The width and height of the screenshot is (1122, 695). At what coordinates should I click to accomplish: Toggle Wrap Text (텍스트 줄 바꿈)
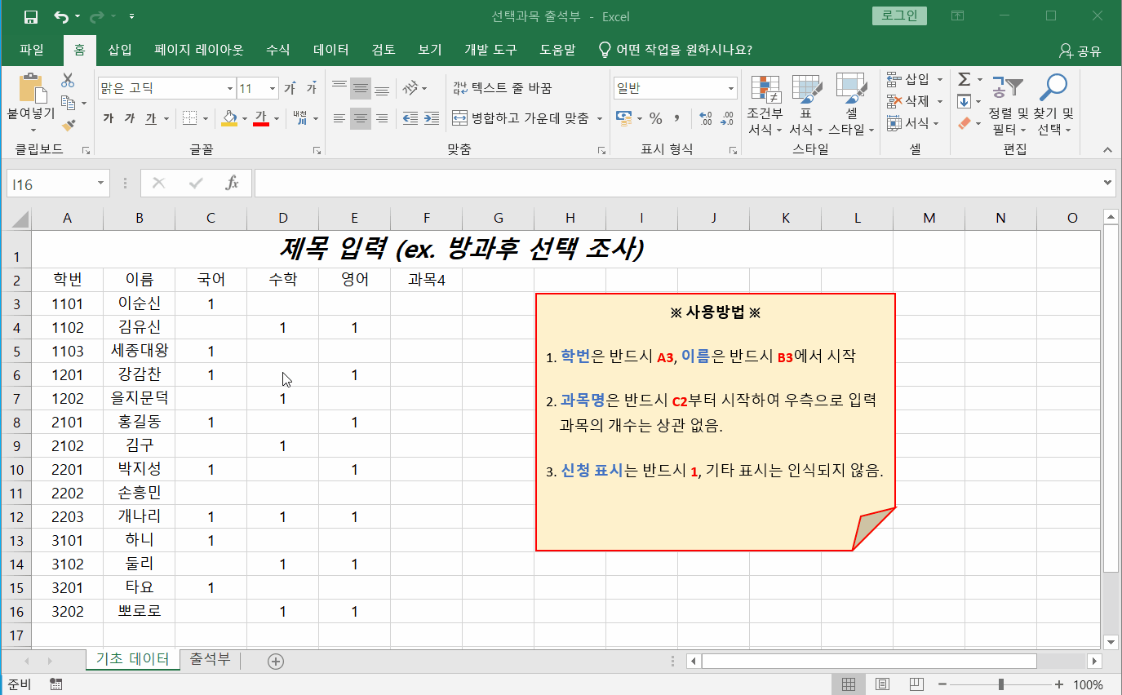click(x=503, y=88)
